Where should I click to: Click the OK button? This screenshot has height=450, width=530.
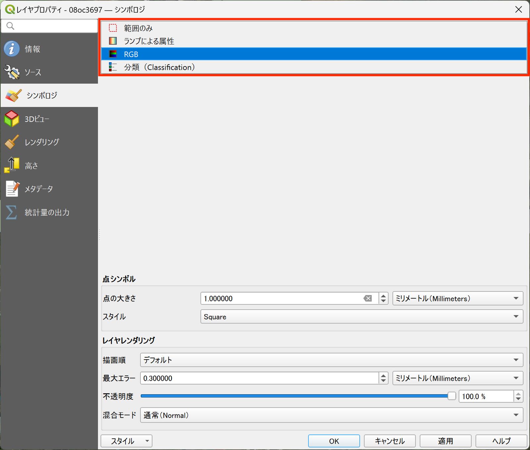(334, 441)
